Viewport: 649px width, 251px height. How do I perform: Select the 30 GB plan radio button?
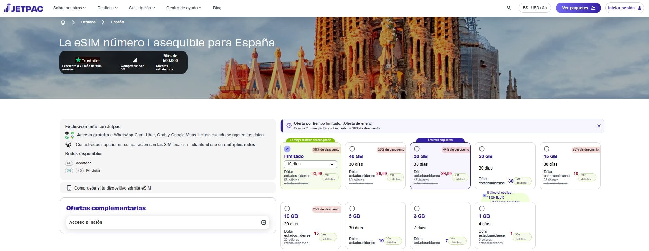tap(417, 149)
